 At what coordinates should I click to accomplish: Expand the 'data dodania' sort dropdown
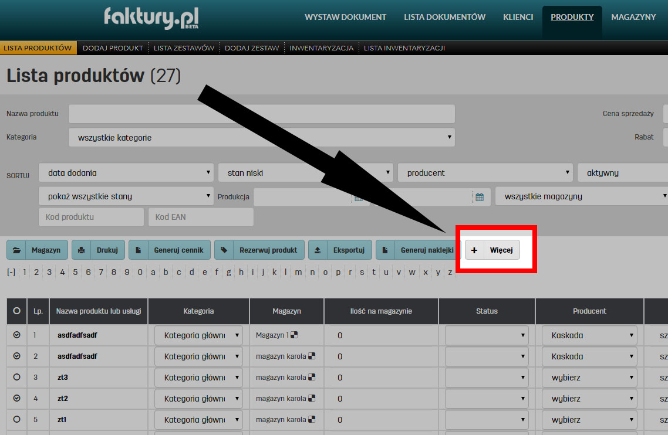126,173
